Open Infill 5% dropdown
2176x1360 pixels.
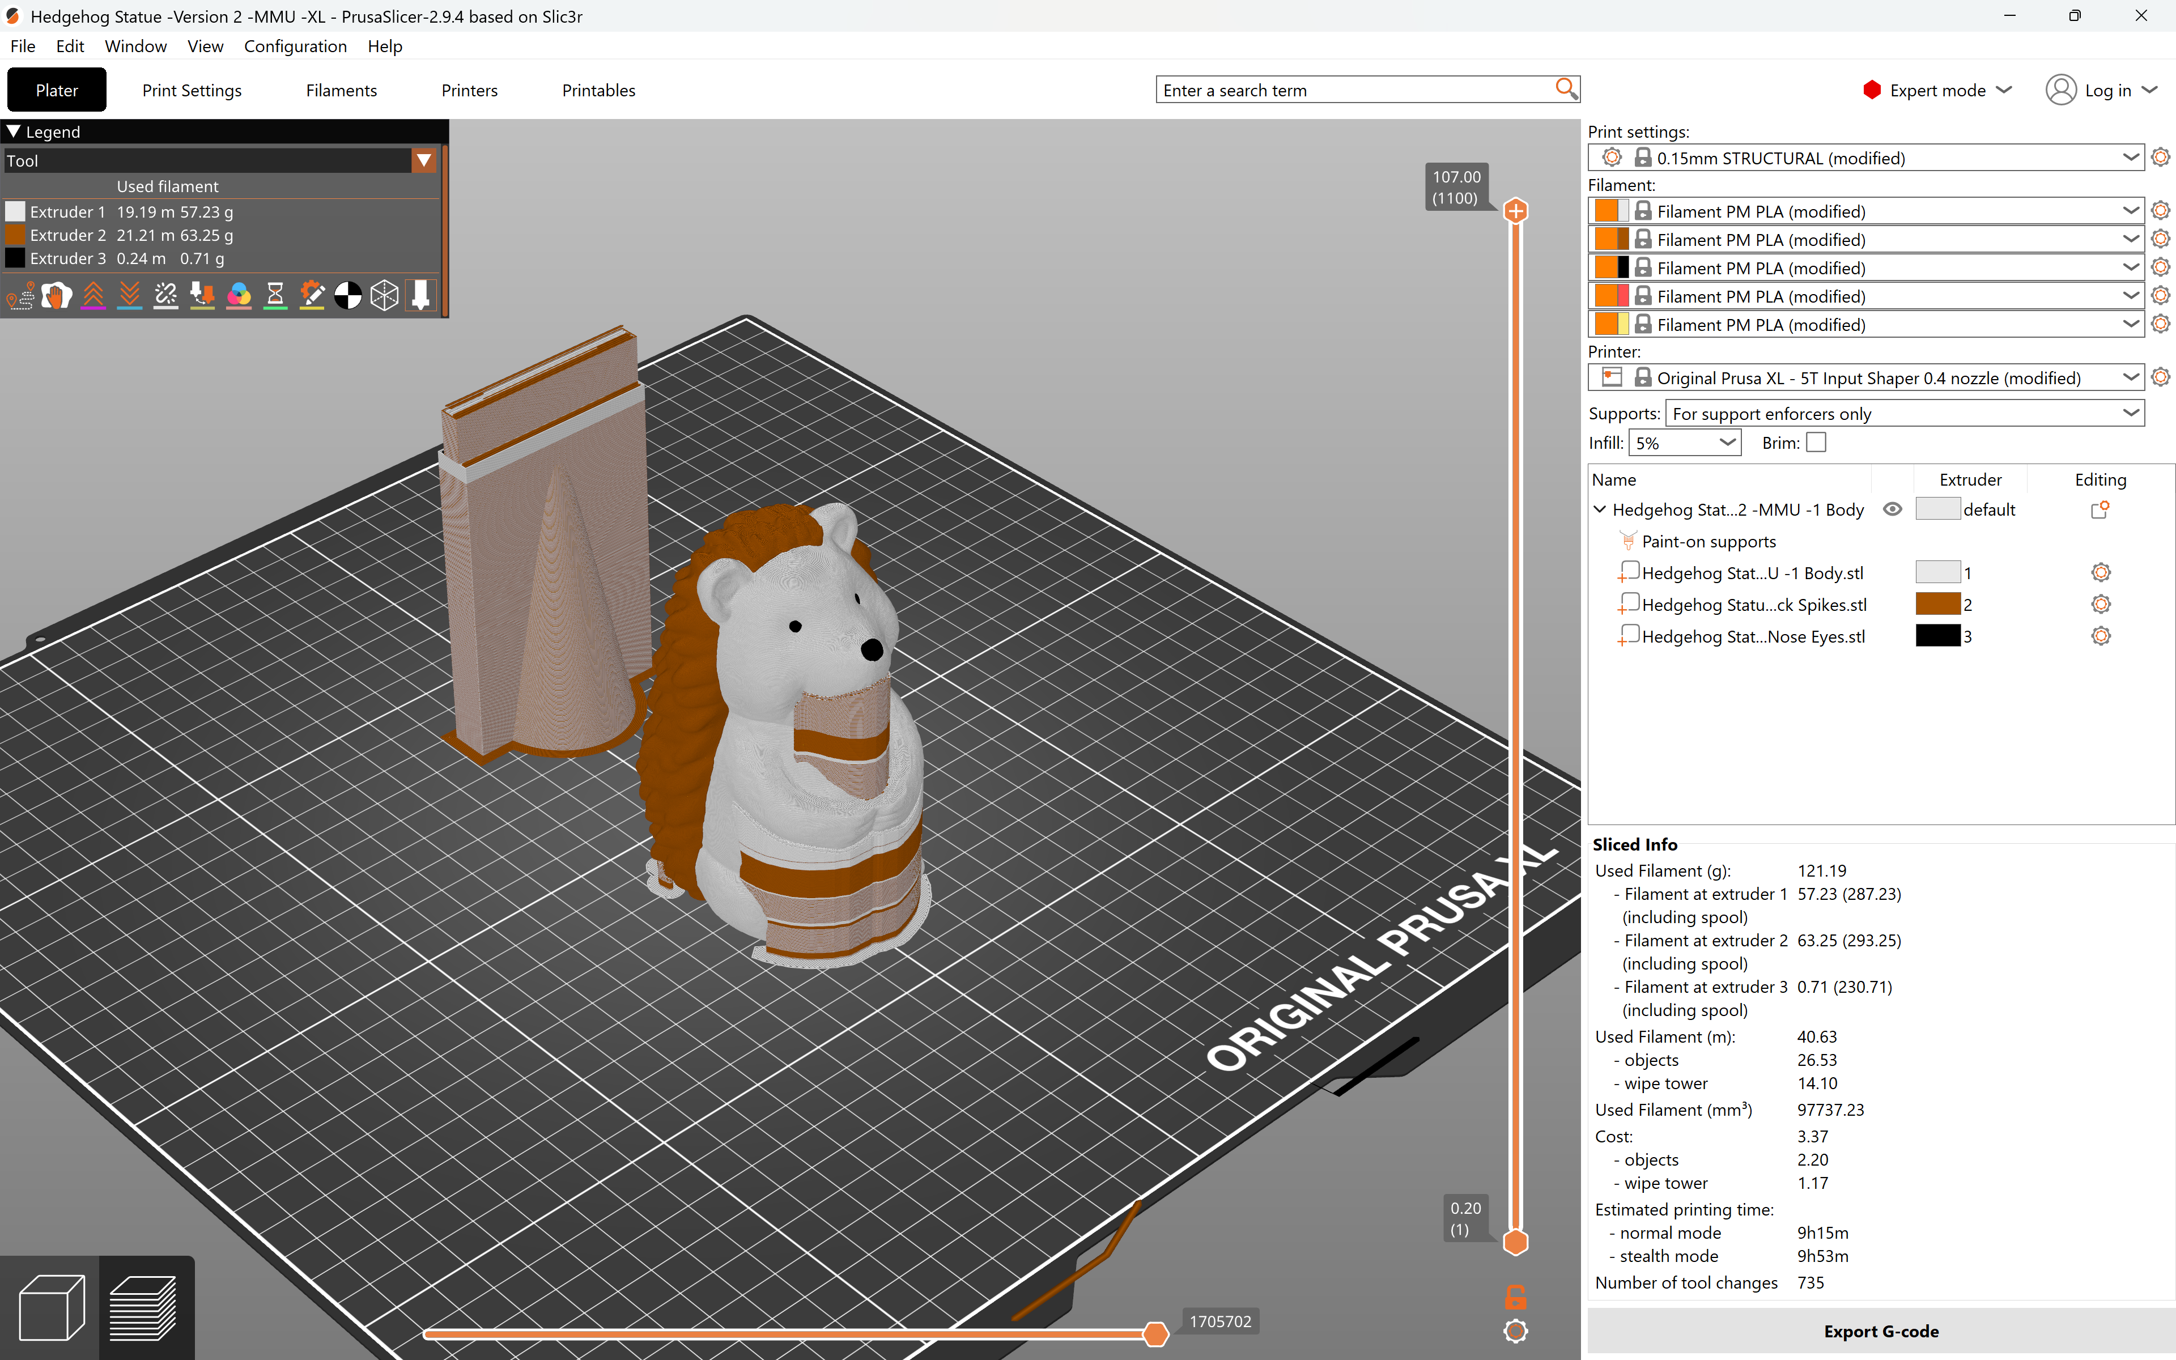coord(1684,443)
